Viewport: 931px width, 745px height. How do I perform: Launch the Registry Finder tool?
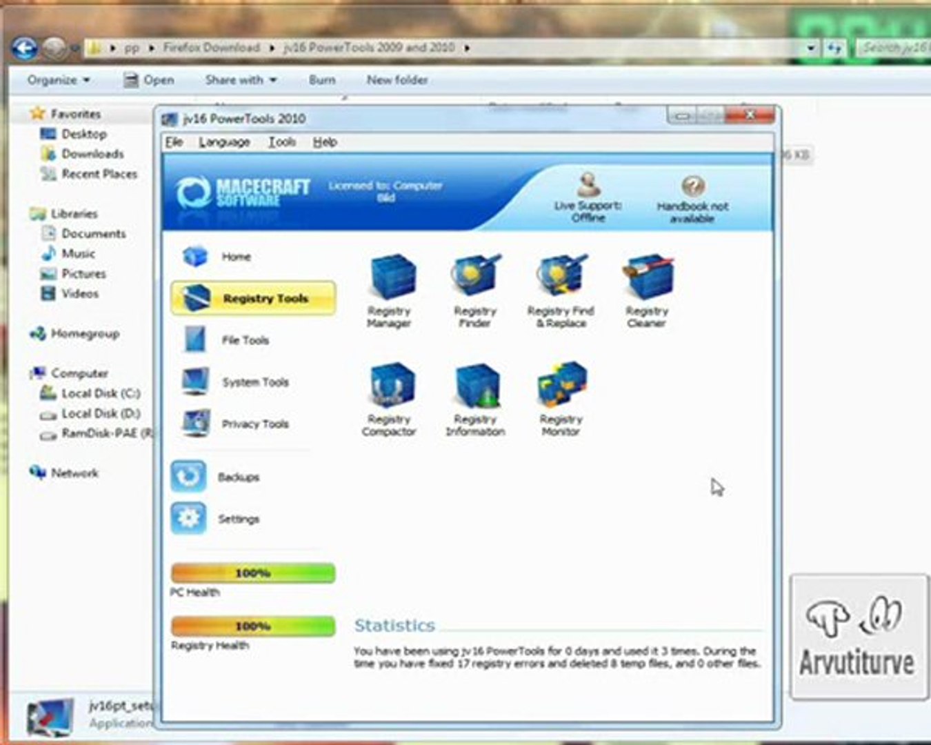pyautogui.click(x=475, y=290)
